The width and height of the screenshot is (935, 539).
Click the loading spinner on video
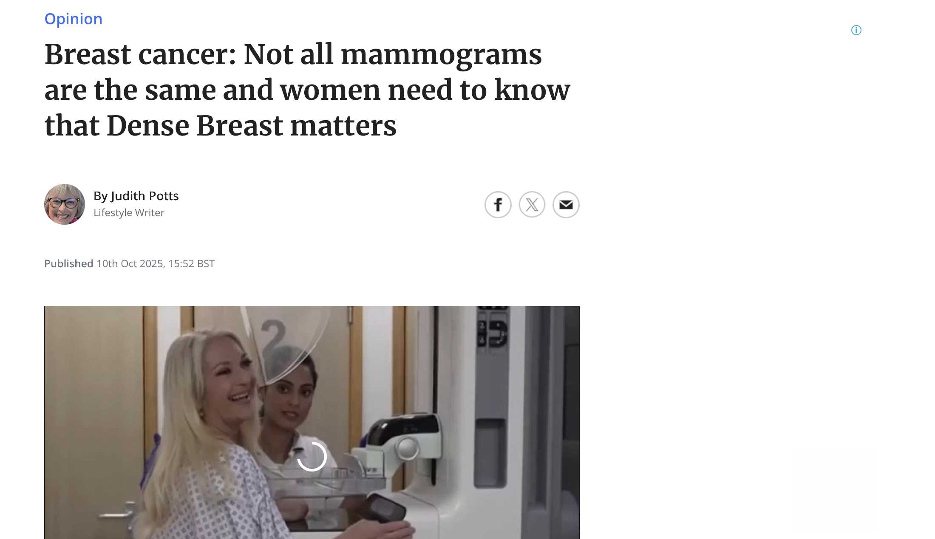tap(312, 457)
